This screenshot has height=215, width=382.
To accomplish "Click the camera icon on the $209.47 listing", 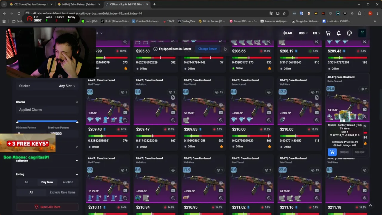I will point(173,113).
